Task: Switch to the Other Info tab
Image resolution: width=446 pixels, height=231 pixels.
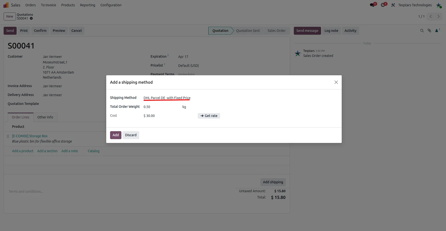Action: pos(45,117)
